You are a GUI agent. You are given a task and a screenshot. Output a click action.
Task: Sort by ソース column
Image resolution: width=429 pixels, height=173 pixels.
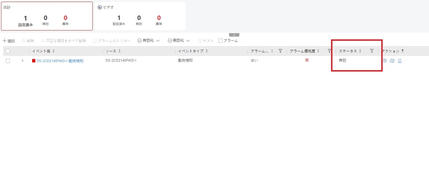[119, 51]
